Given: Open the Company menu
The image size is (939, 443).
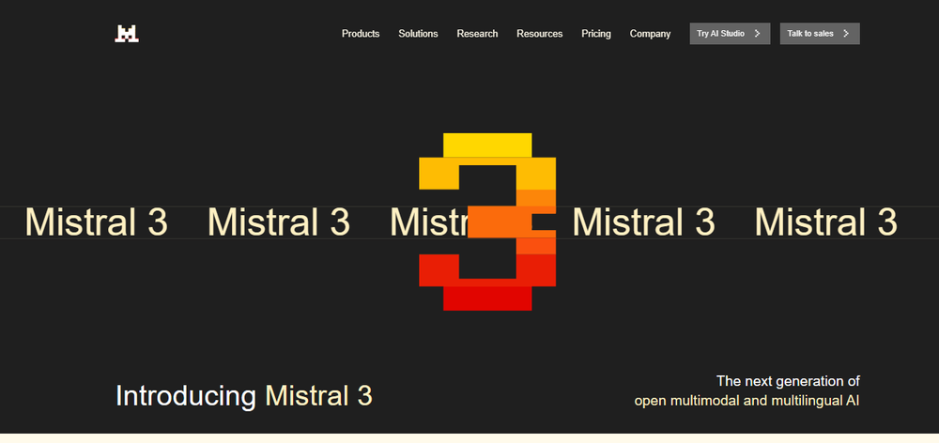Looking at the screenshot, I should click(x=650, y=34).
